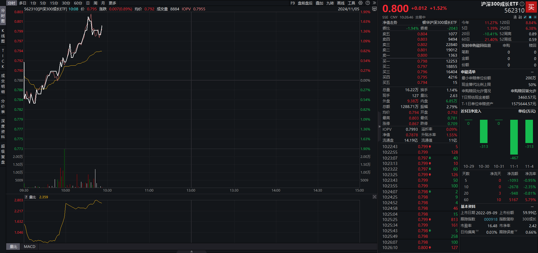Open the 工具 tools menu
Viewport: 538px width, 253px height.
(x=351, y=3)
